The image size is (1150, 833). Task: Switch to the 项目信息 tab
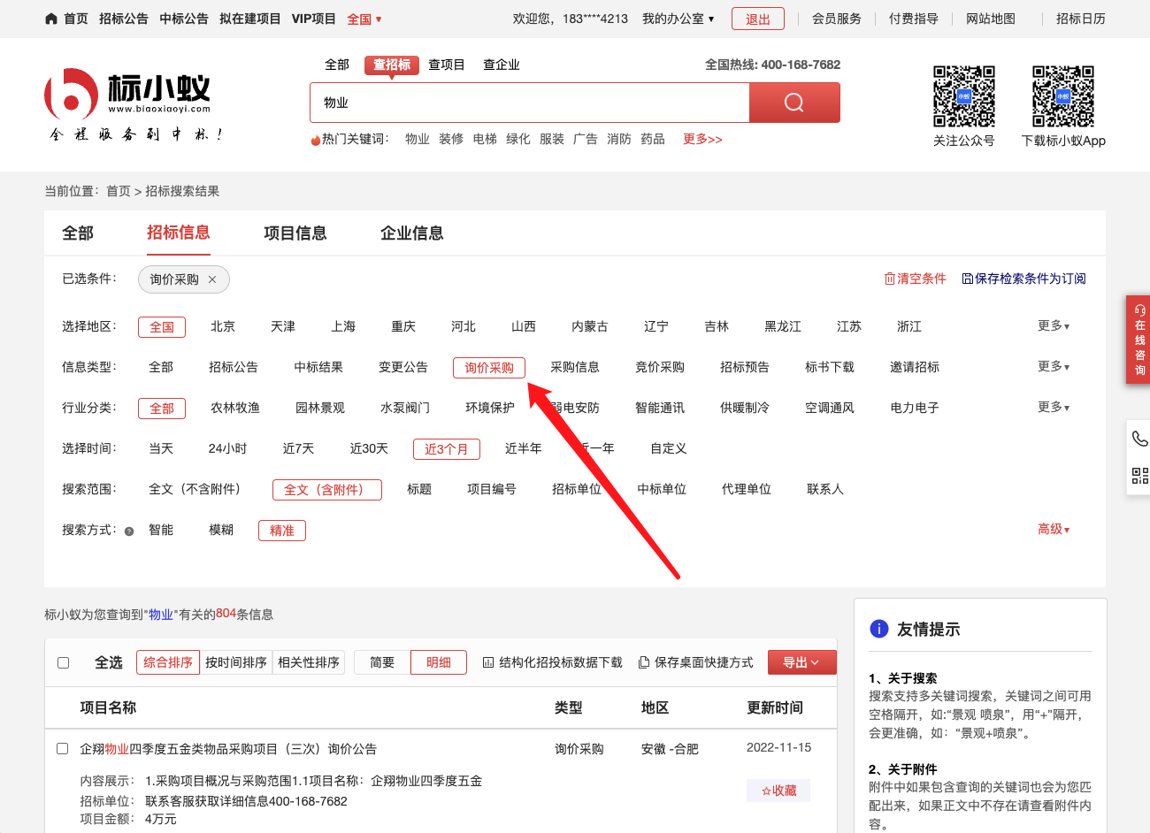click(x=295, y=233)
